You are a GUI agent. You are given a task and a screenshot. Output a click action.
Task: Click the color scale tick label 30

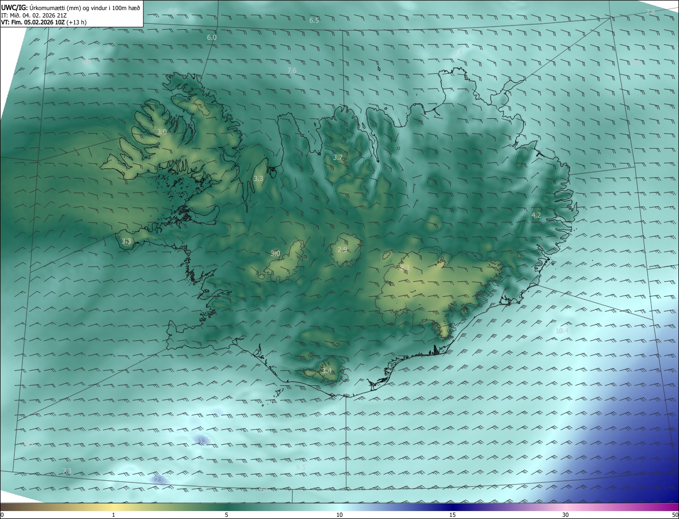coord(565,515)
